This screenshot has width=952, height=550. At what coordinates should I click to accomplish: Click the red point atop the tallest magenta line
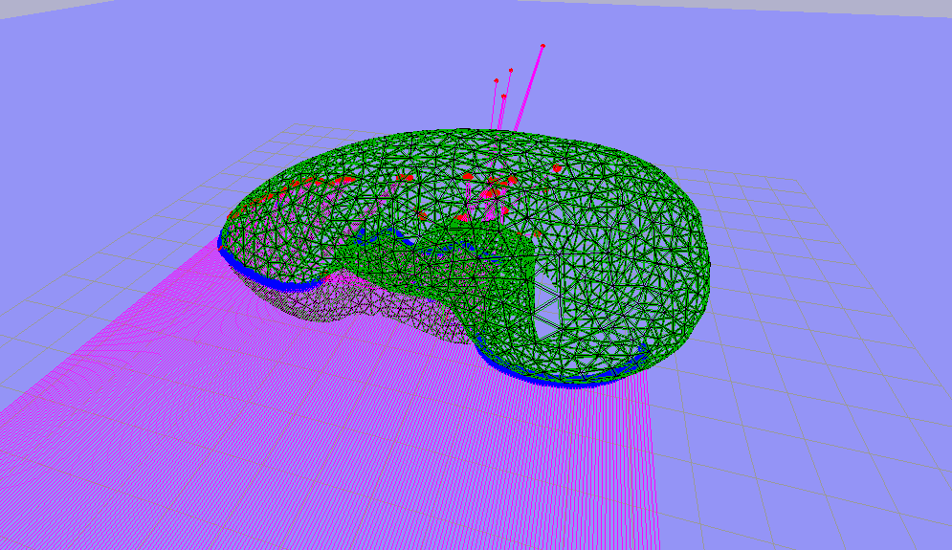coord(542,45)
